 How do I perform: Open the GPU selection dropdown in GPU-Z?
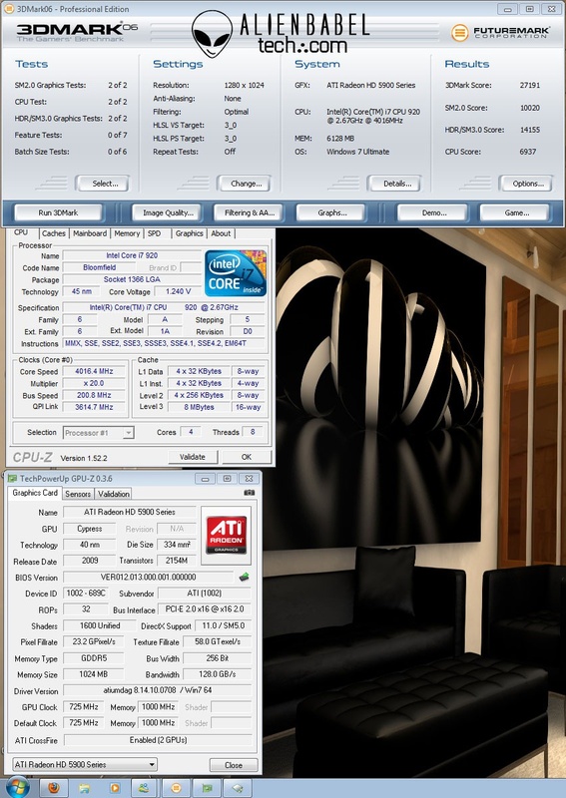click(x=85, y=764)
